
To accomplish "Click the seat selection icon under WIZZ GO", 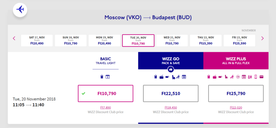I will point(174,77).
